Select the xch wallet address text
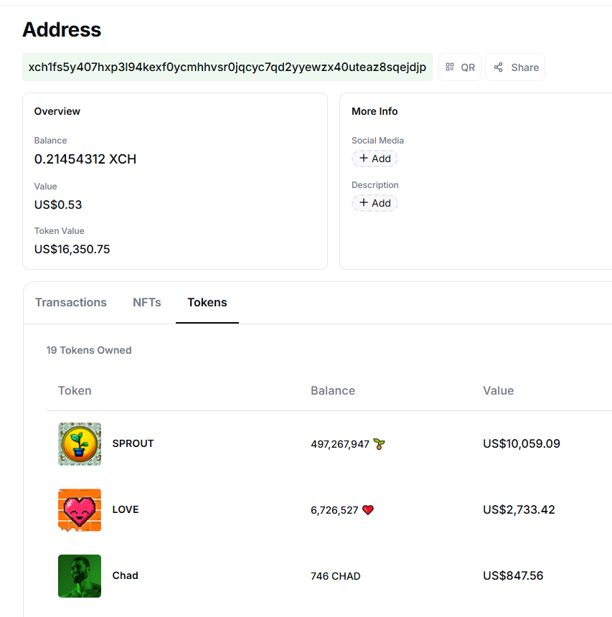The height and width of the screenshot is (617, 612). pos(227,67)
